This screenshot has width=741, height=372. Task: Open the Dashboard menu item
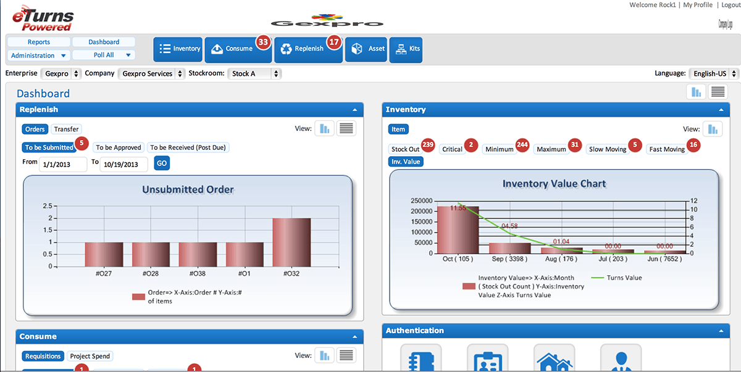pyautogui.click(x=104, y=42)
